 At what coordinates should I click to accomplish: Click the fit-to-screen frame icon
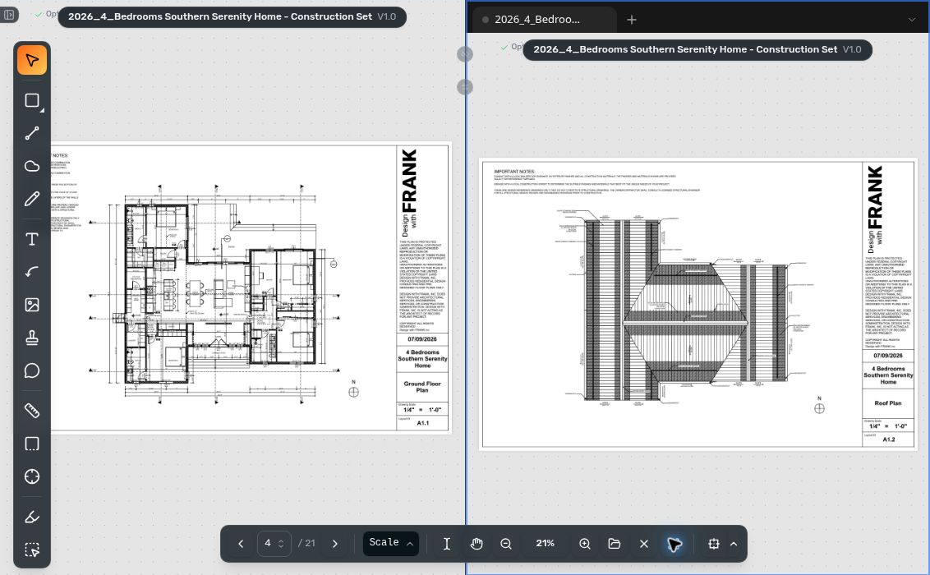pyautogui.click(x=713, y=544)
